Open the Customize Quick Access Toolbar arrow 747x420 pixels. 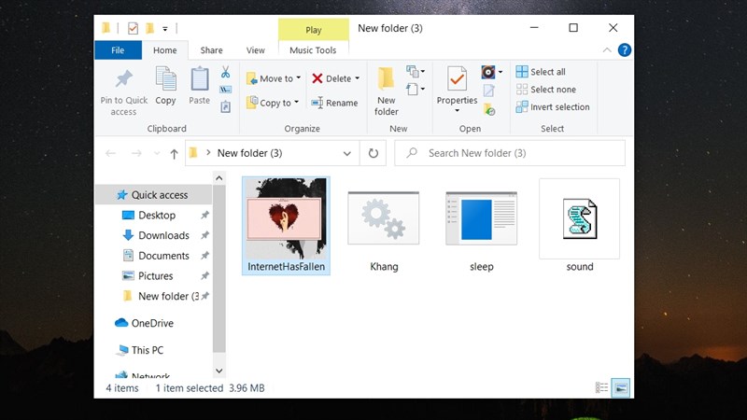(165, 29)
